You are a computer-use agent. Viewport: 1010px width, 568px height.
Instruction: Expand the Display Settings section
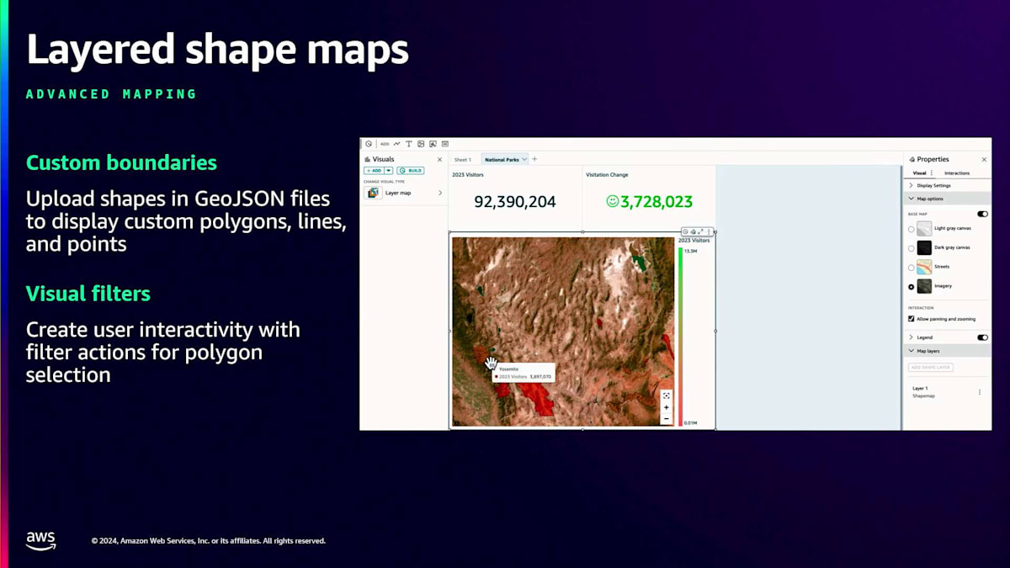point(946,185)
